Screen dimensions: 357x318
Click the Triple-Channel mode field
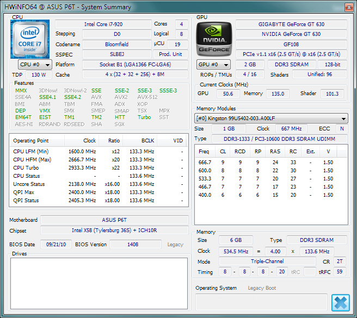point(267,261)
